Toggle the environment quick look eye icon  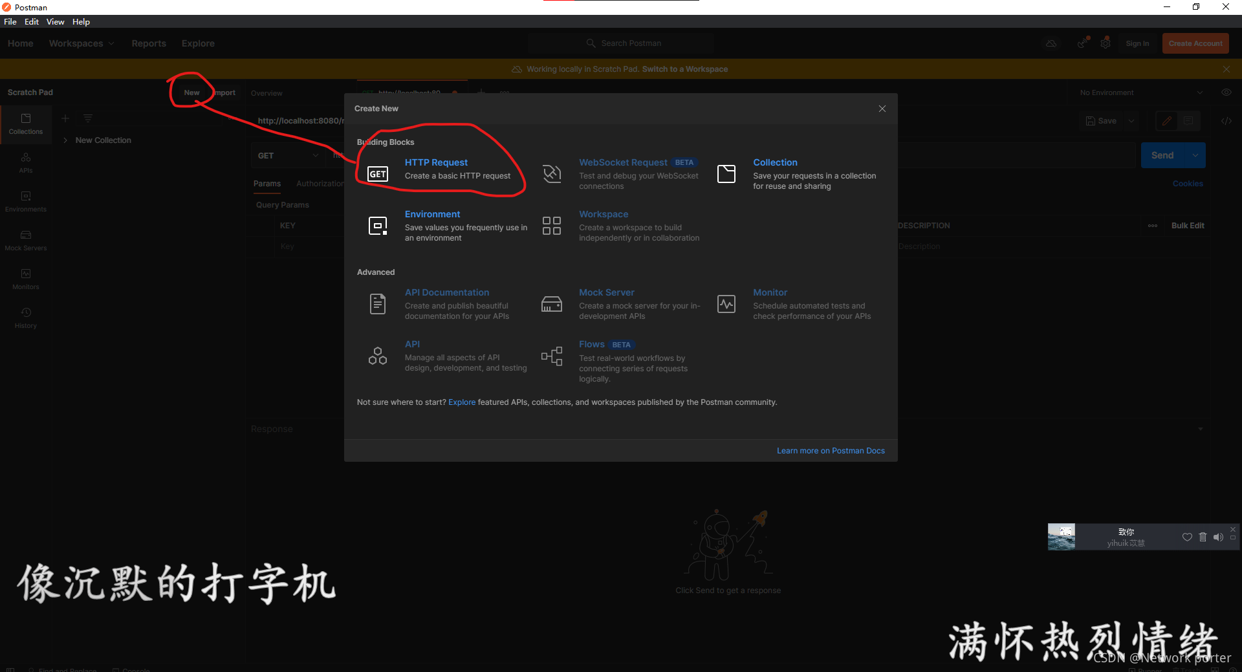point(1226,92)
